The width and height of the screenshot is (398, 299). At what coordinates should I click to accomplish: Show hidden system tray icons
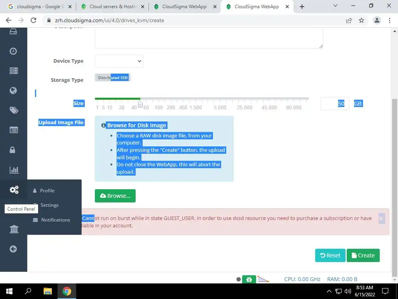(x=329, y=291)
